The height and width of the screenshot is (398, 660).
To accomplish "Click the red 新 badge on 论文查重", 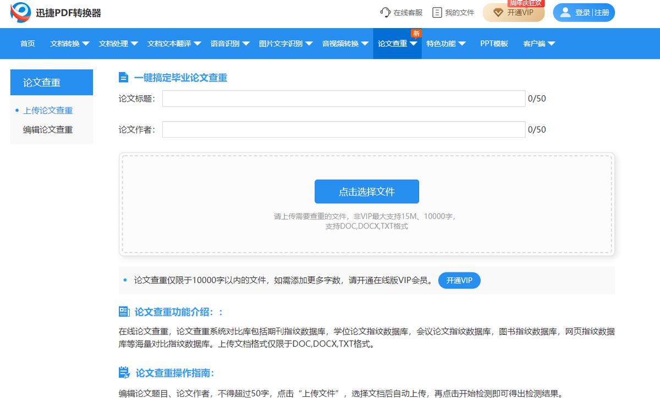I will tap(416, 33).
